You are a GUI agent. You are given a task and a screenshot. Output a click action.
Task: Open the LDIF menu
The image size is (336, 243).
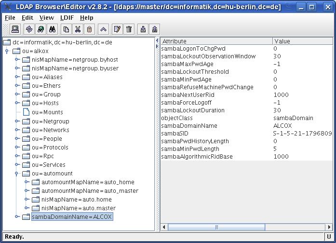pyautogui.click(x=67, y=18)
